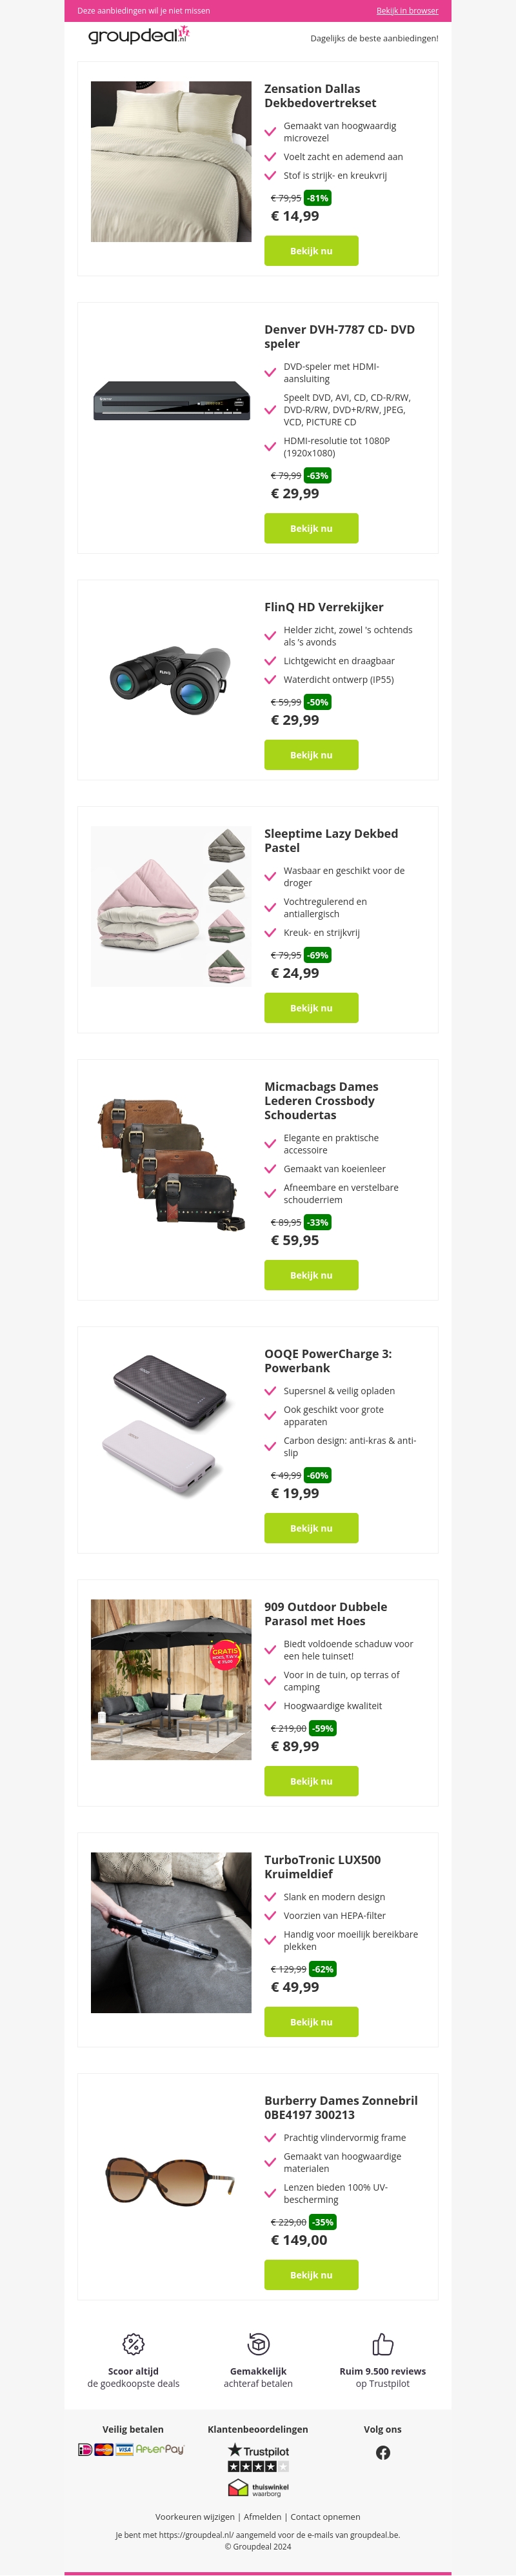Click the OOQE powerbank product image

pos(171,1426)
